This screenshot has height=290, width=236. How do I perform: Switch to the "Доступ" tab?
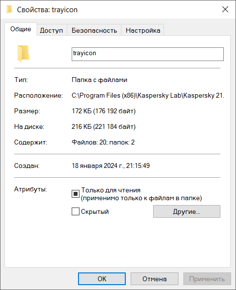click(52, 30)
